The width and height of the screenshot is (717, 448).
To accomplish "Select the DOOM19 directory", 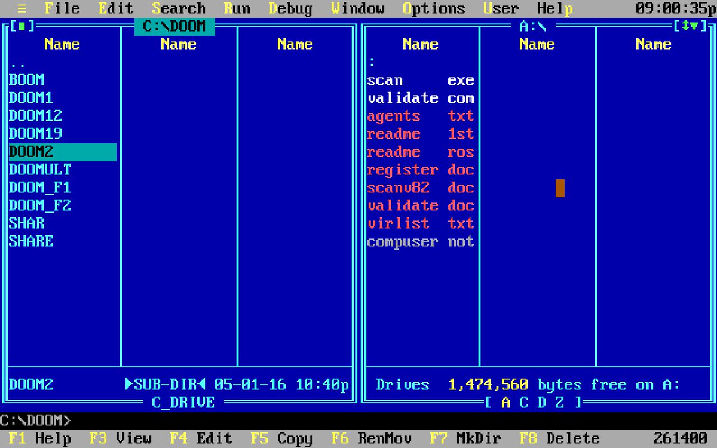I will (x=62, y=134).
